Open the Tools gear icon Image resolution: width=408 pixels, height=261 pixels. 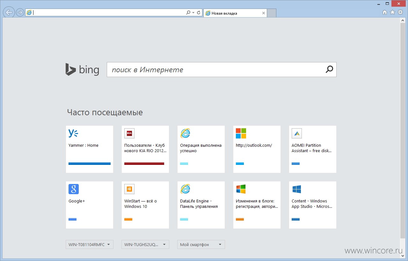(x=400, y=12)
